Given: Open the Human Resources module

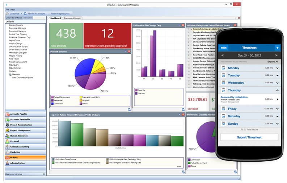Looking at the screenshot, I should click(x=25, y=136).
